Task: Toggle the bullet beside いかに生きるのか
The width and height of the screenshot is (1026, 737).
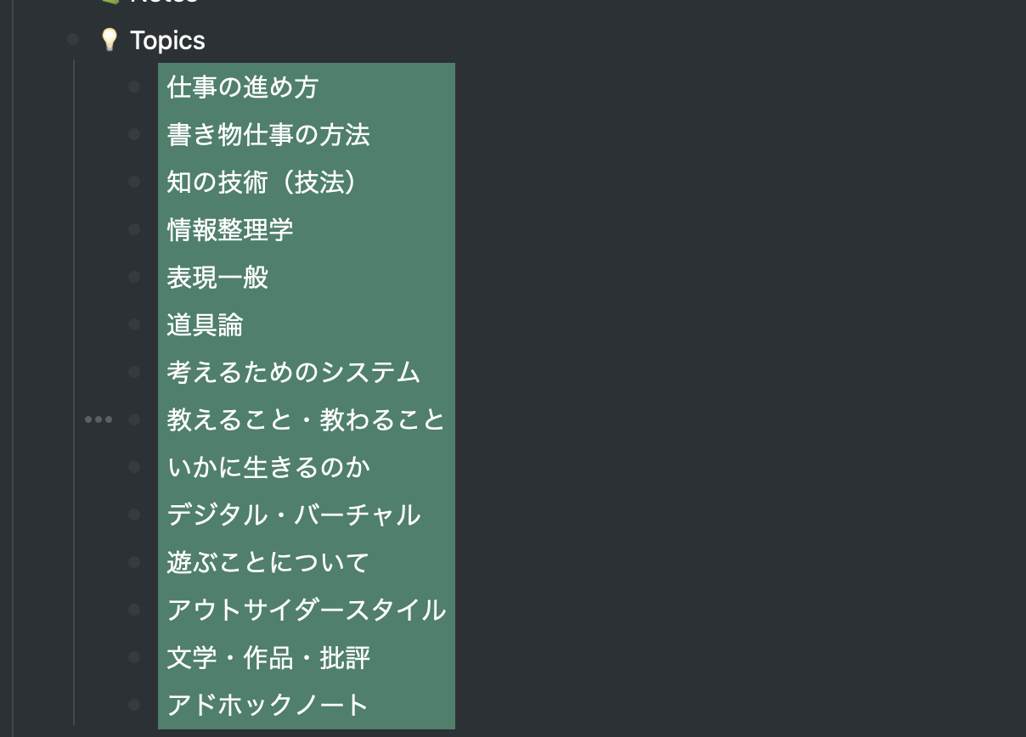Action: [x=134, y=467]
